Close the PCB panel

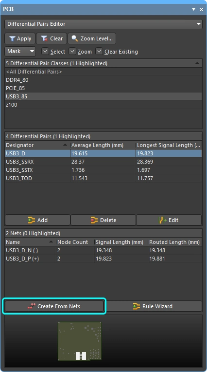click(x=201, y=9)
